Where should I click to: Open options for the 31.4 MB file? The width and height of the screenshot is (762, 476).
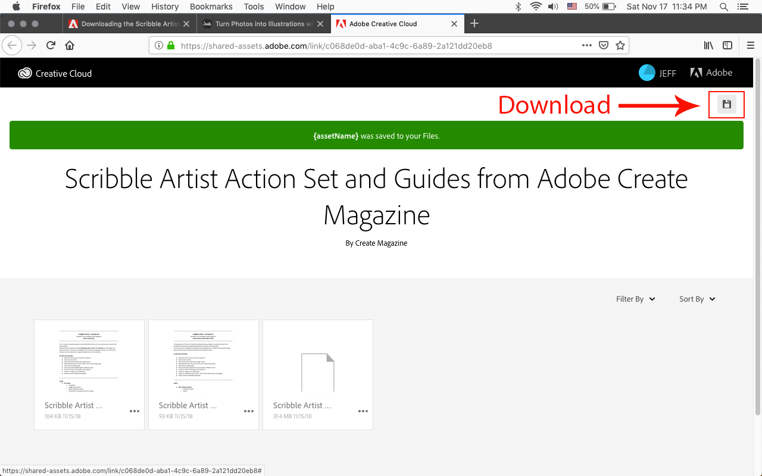tap(363, 411)
